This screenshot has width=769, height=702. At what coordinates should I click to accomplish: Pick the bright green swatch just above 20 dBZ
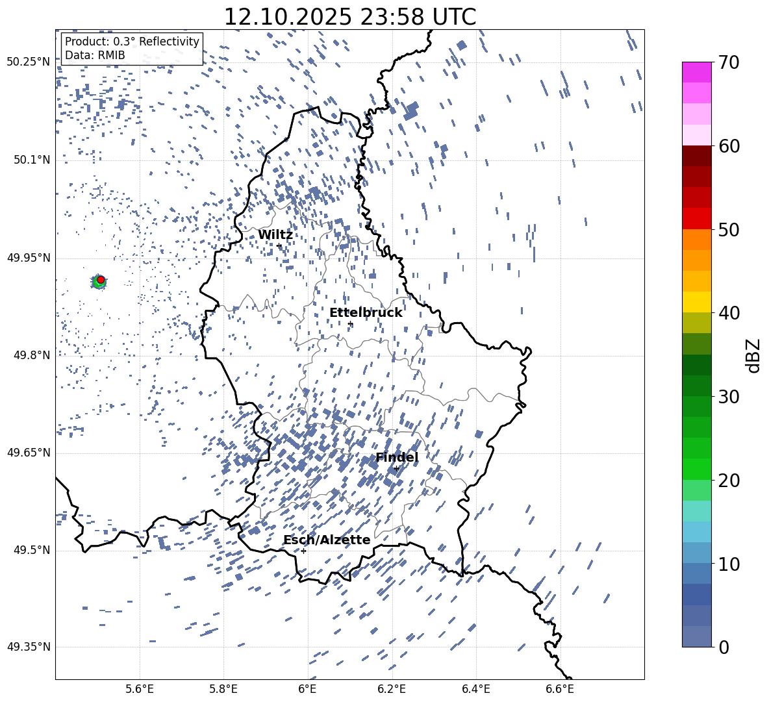[697, 469]
